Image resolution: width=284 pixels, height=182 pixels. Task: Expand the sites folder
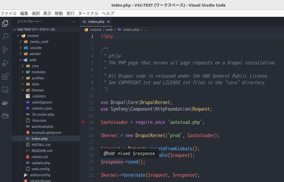point(23,84)
